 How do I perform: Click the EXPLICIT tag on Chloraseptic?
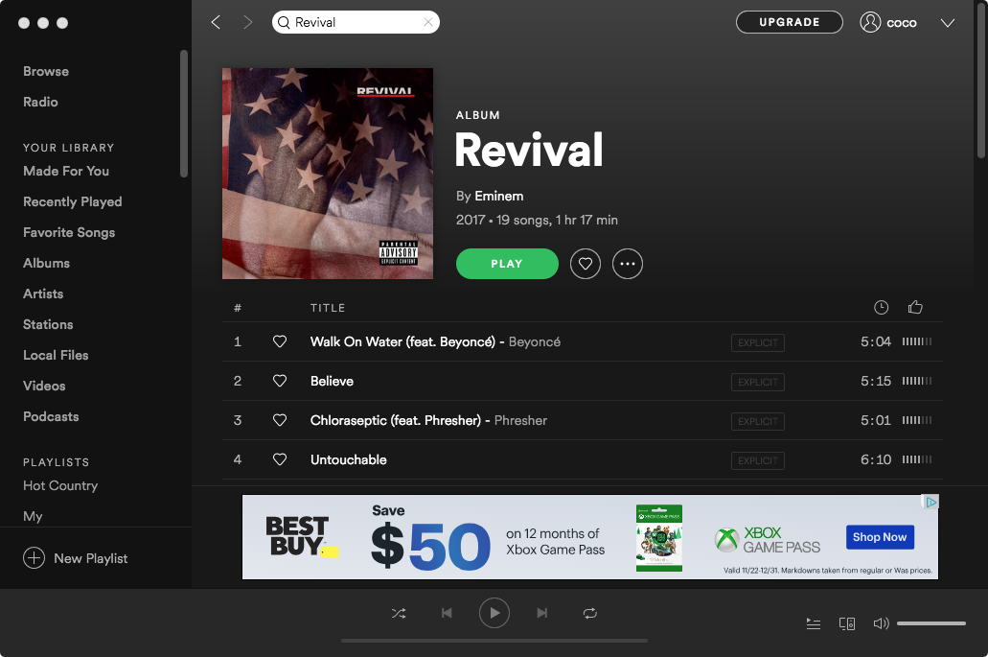point(758,421)
